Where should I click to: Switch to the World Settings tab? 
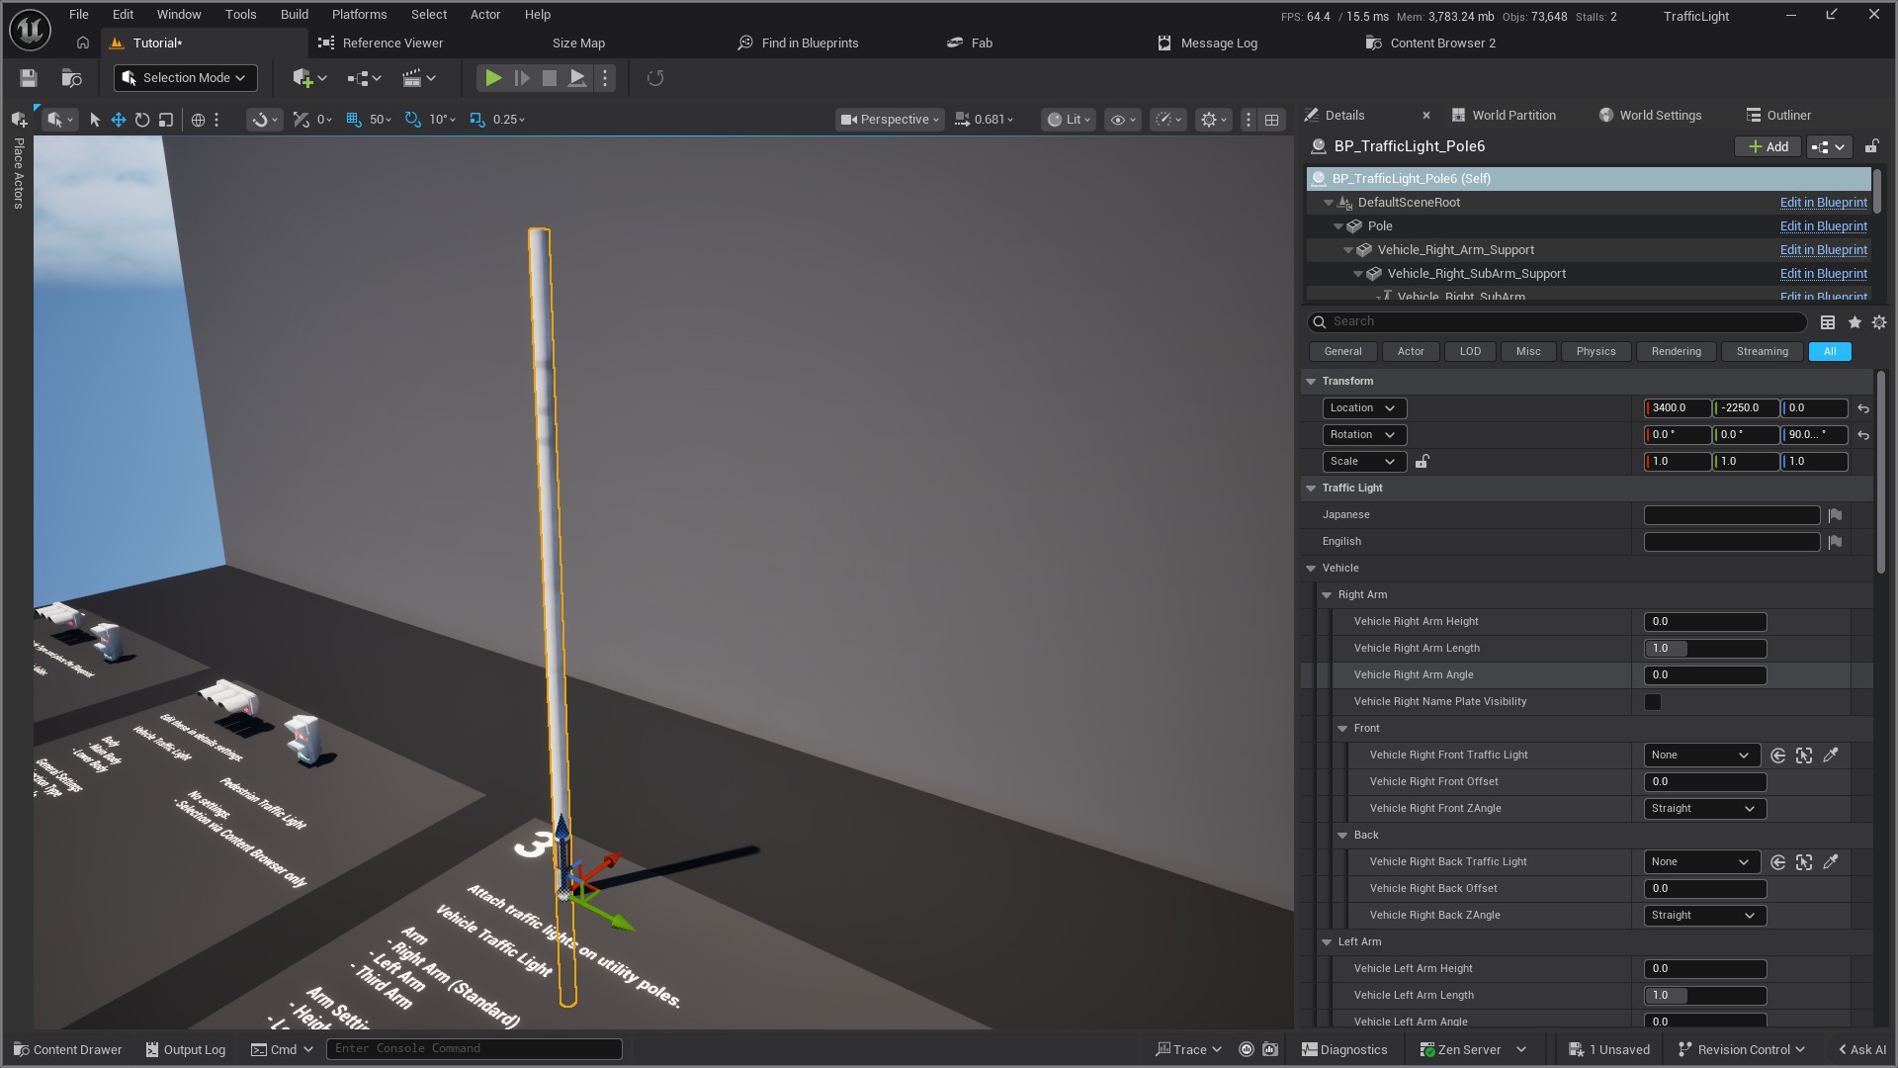click(x=1659, y=116)
